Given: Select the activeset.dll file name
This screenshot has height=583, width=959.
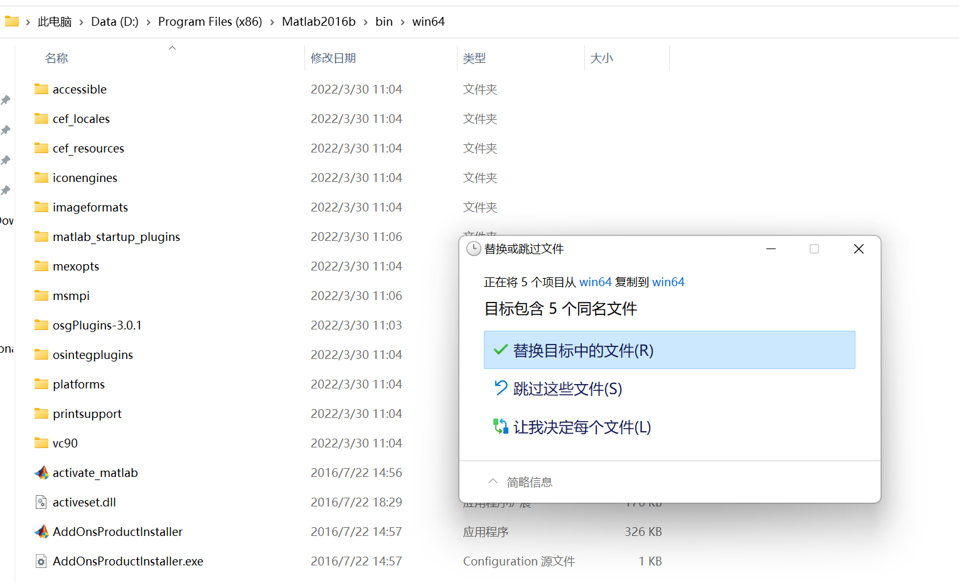Looking at the screenshot, I should 84,502.
